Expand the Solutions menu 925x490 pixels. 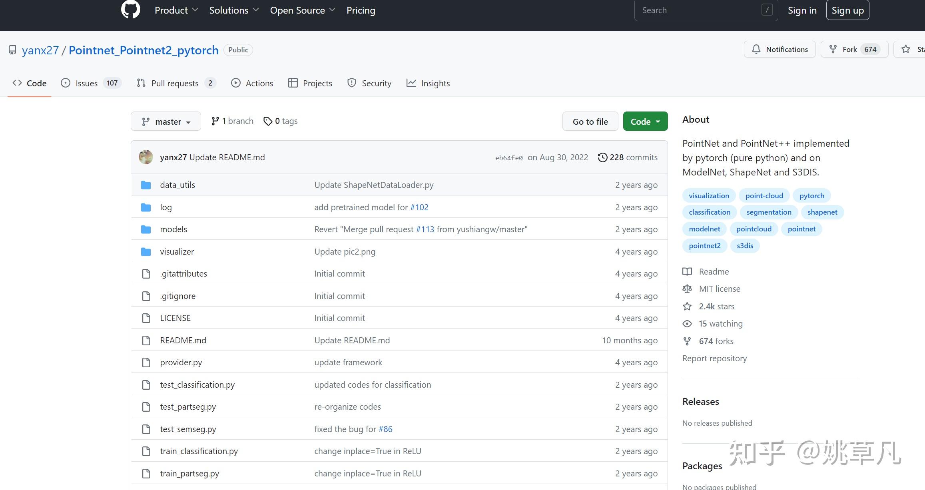[x=234, y=10]
